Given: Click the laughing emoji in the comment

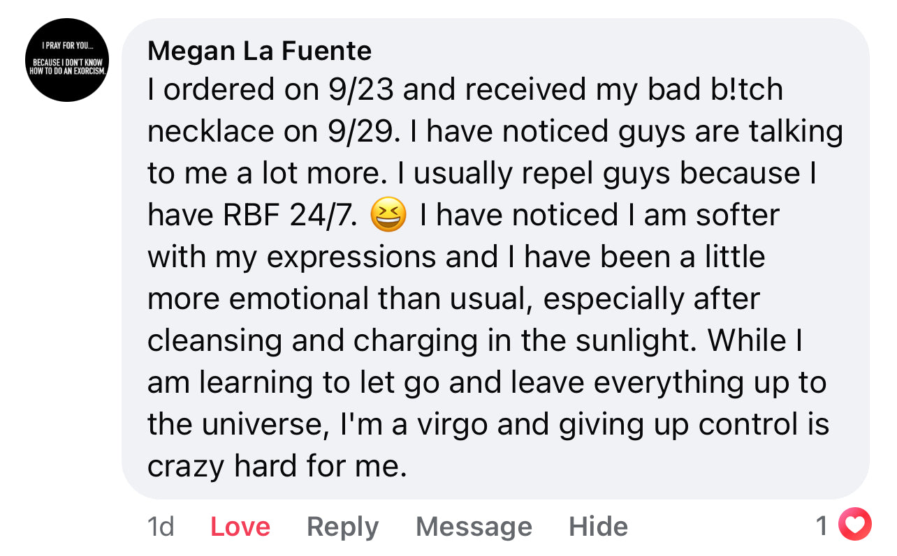Looking at the screenshot, I should [388, 215].
